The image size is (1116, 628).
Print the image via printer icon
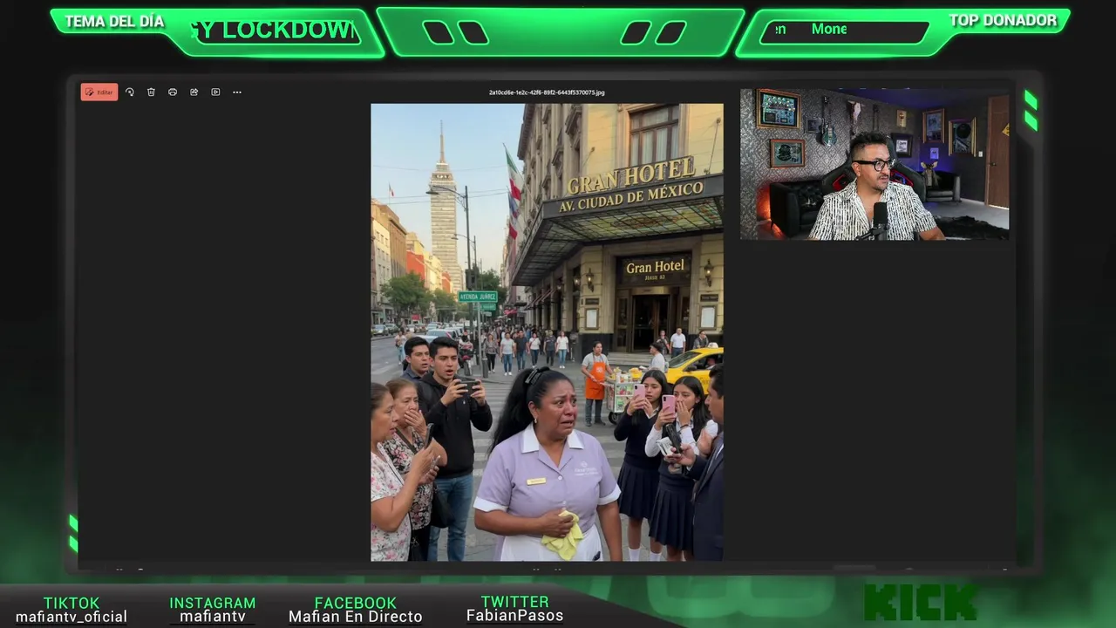(173, 92)
